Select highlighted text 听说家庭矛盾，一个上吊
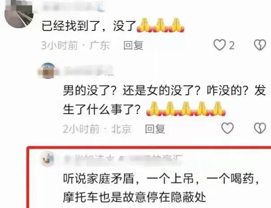Image resolution: width=271 pixels, height=208 pixels. pos(128,178)
